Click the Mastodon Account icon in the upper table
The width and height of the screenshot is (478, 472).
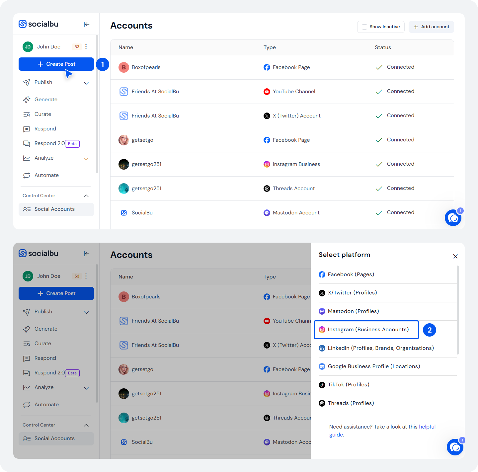(x=267, y=213)
